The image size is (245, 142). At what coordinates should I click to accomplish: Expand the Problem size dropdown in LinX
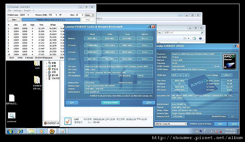[x=28, y=15]
